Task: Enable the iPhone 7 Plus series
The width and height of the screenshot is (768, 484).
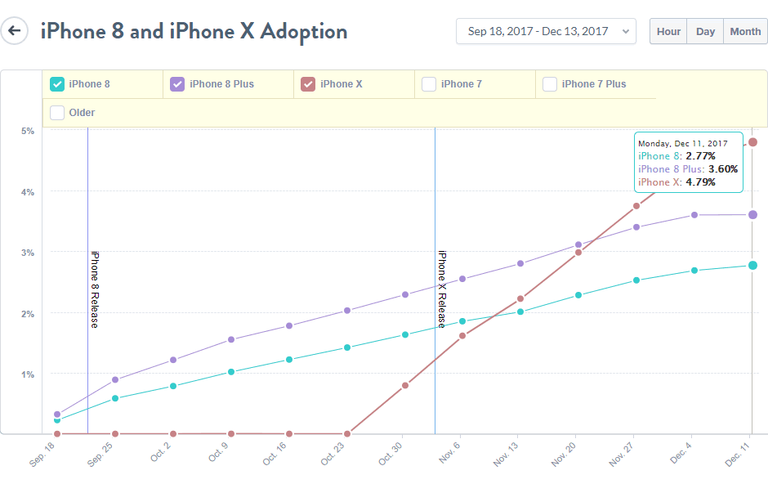Action: [x=549, y=83]
